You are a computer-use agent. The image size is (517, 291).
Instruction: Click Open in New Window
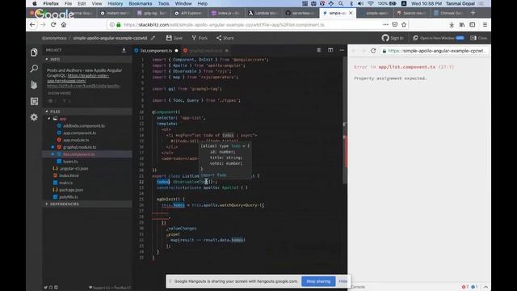click(439, 38)
